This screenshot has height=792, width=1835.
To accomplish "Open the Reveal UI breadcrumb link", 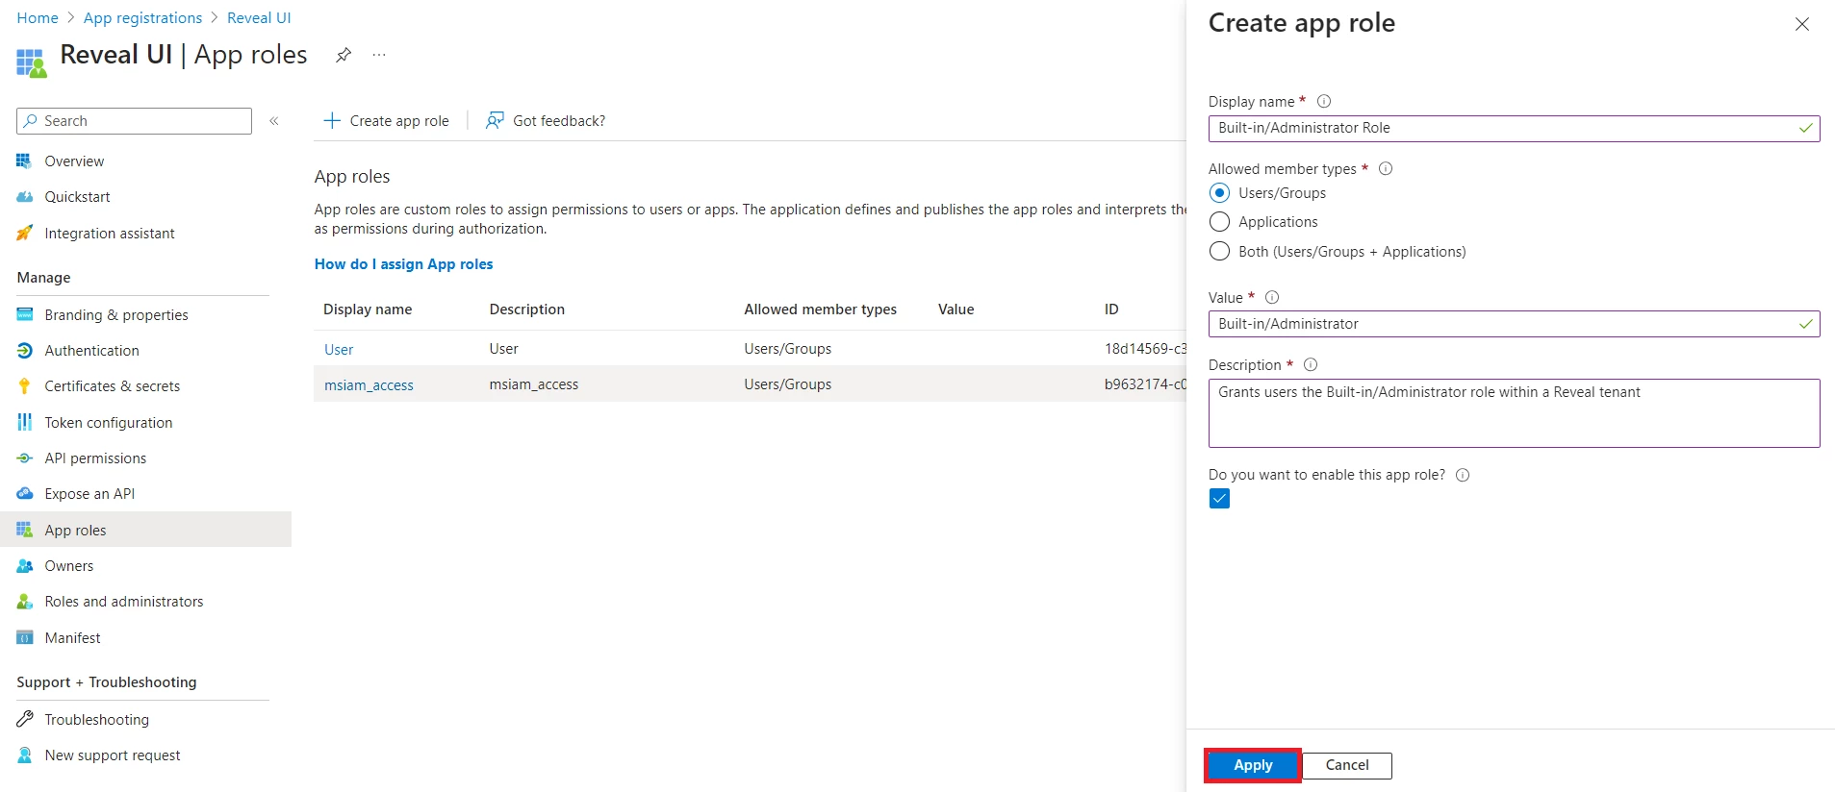I will (259, 18).
